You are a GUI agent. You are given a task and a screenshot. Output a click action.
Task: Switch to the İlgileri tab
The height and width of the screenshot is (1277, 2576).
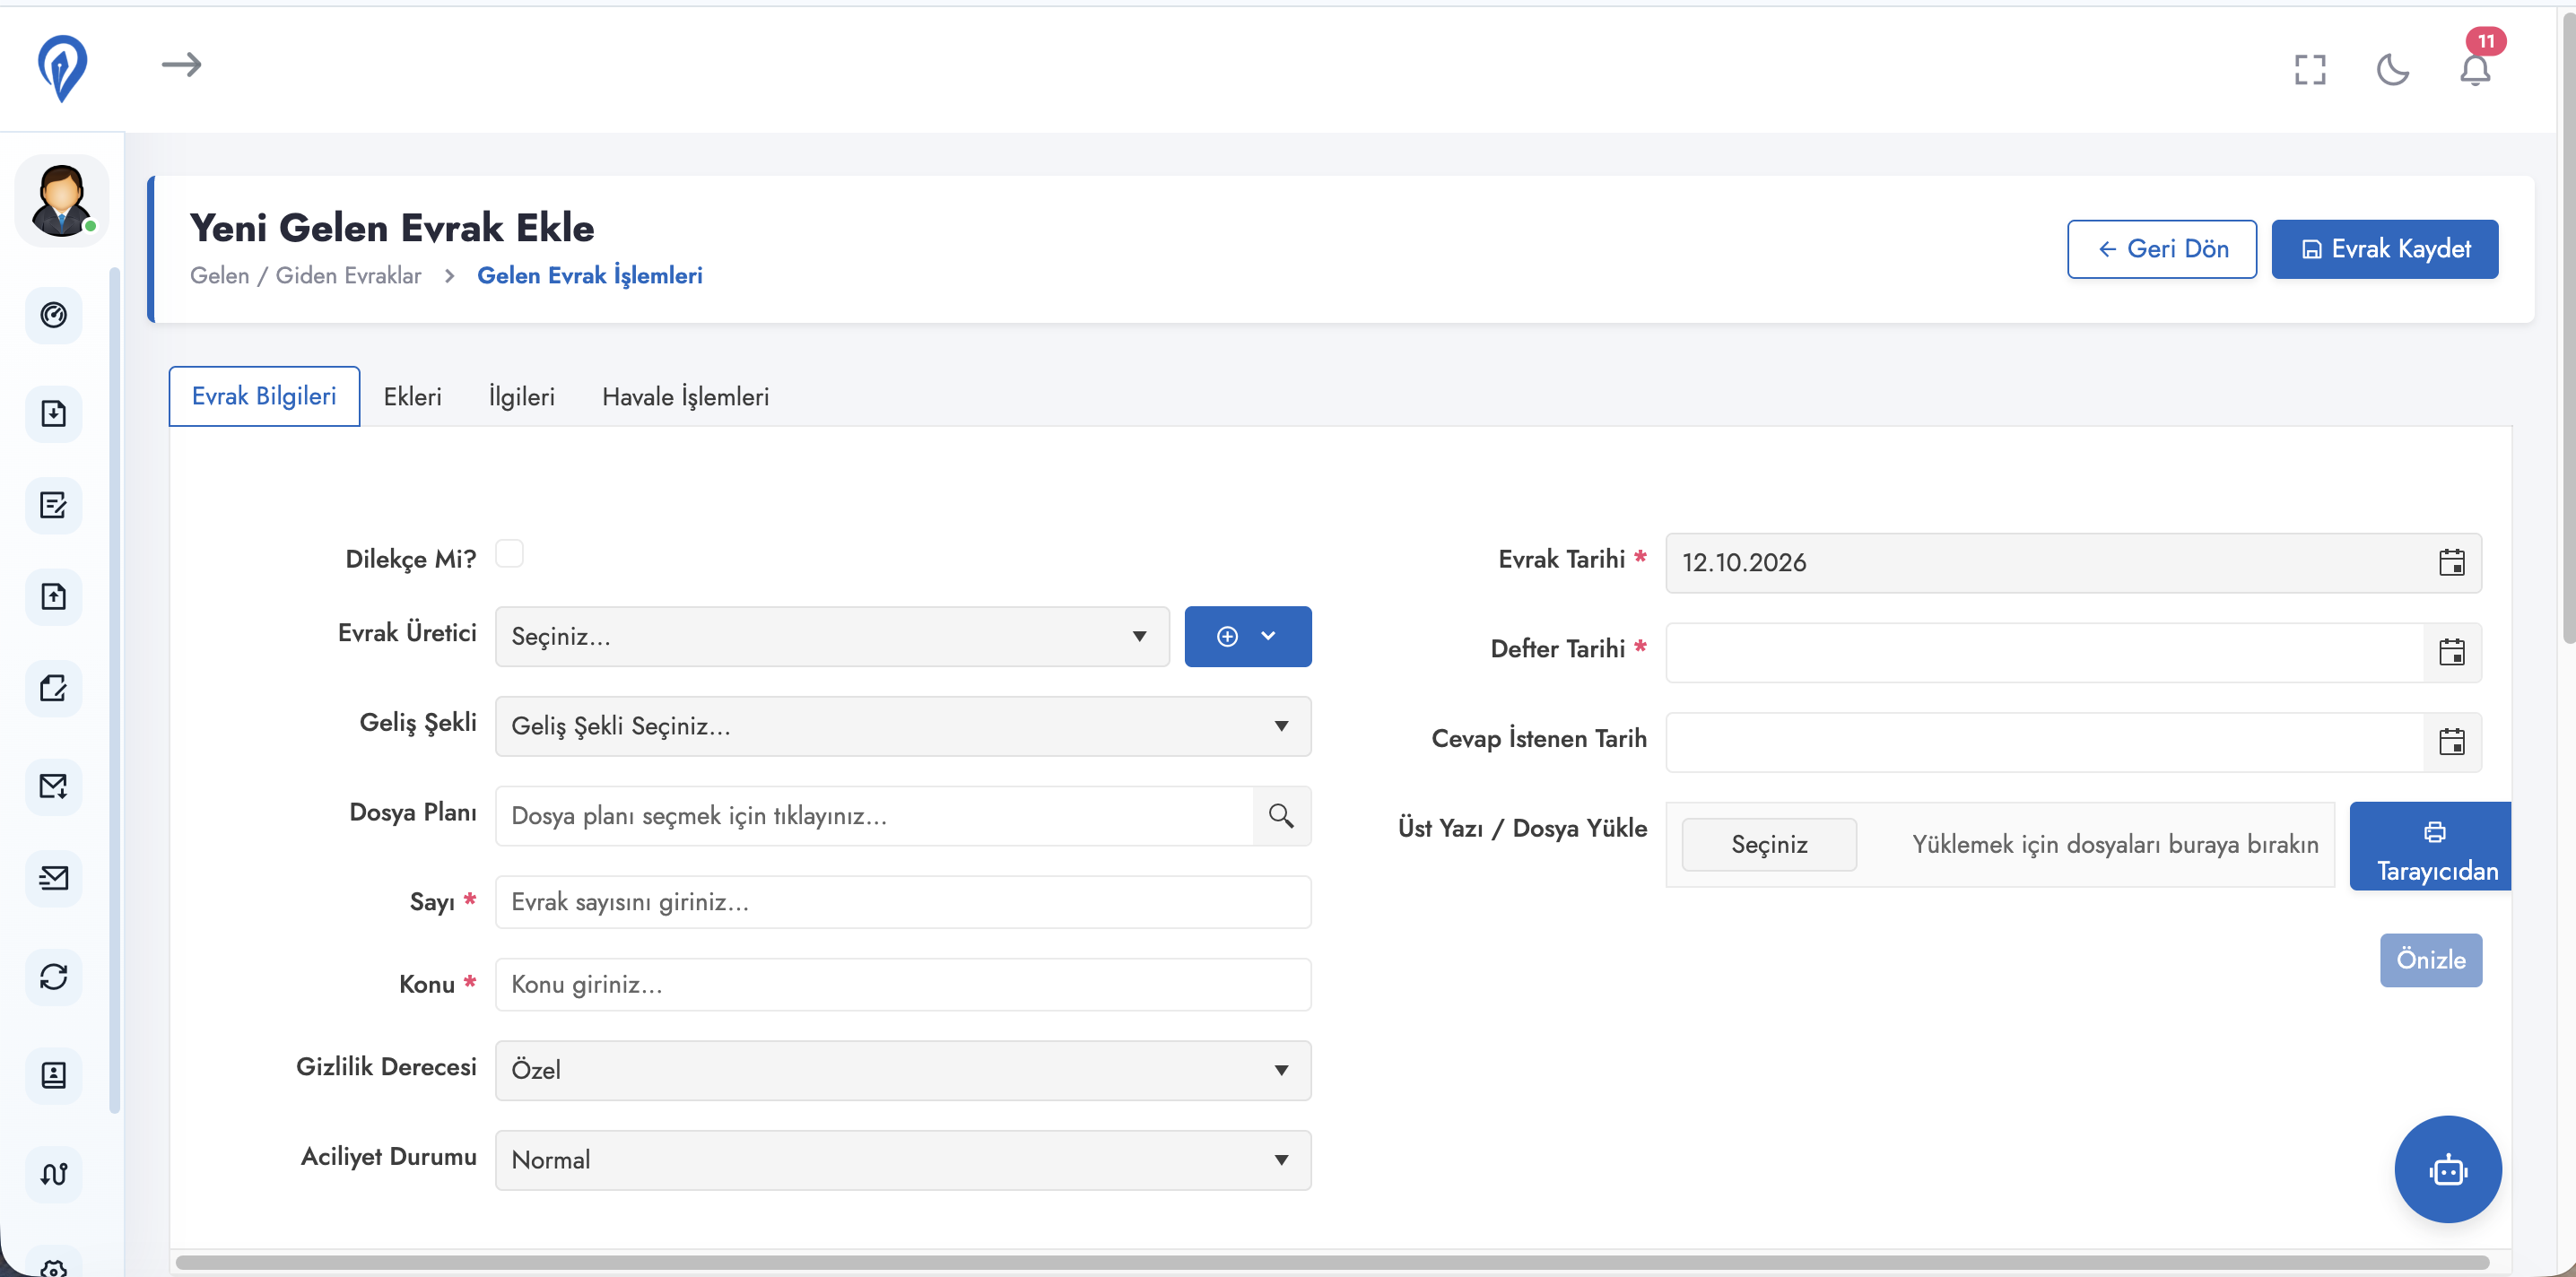pyautogui.click(x=521, y=397)
